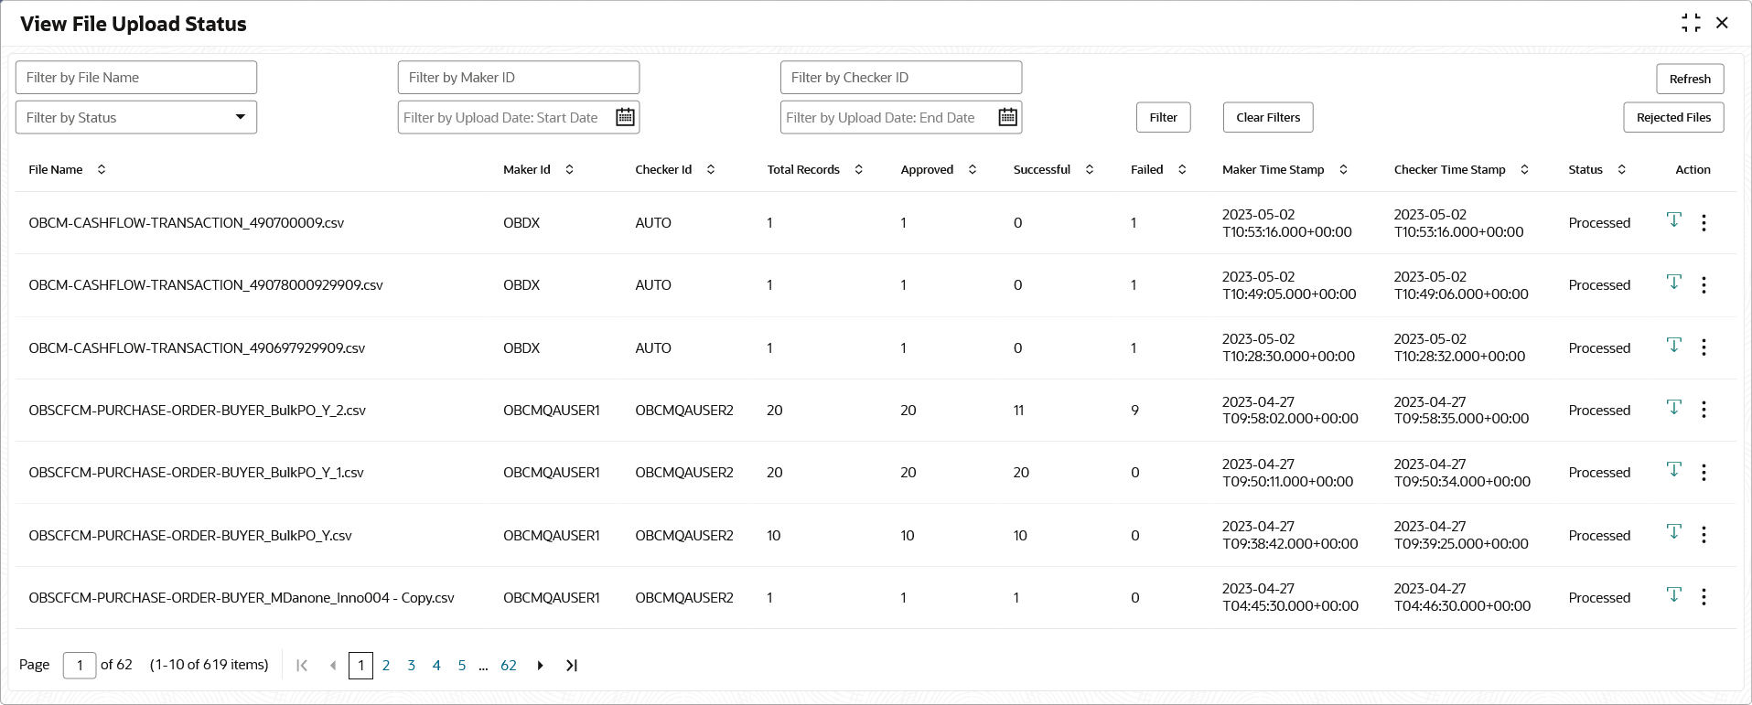Jump to page 62 of results
1752x705 pixels.
point(509,666)
